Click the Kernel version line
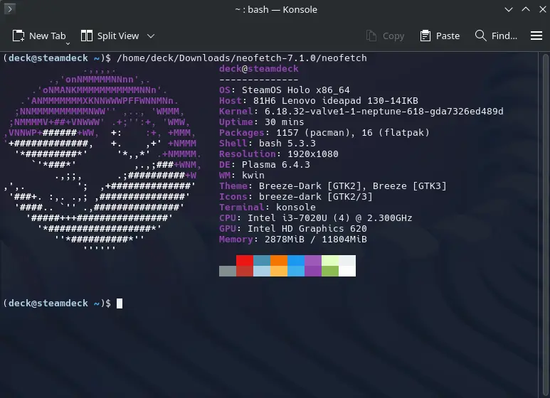Image resolution: width=550 pixels, height=398 pixels. [x=361, y=112]
